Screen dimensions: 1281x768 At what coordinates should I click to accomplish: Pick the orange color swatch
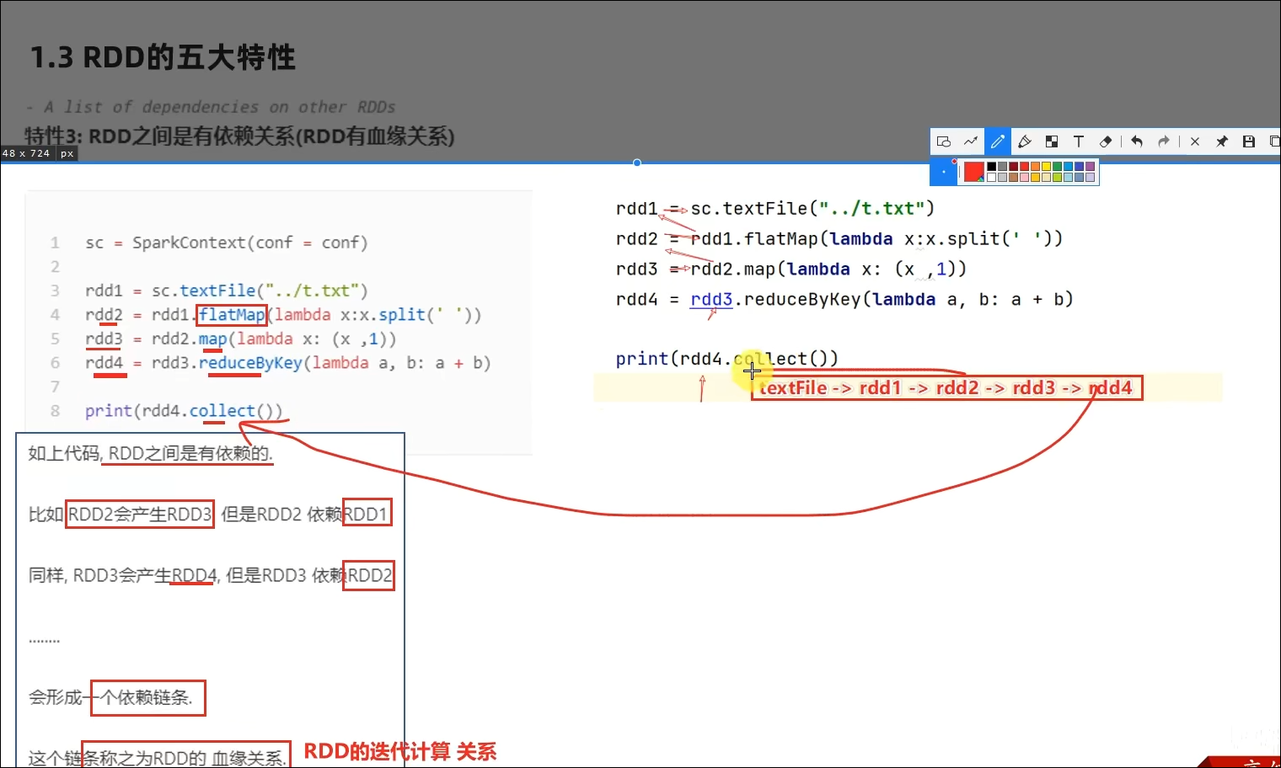click(1036, 167)
